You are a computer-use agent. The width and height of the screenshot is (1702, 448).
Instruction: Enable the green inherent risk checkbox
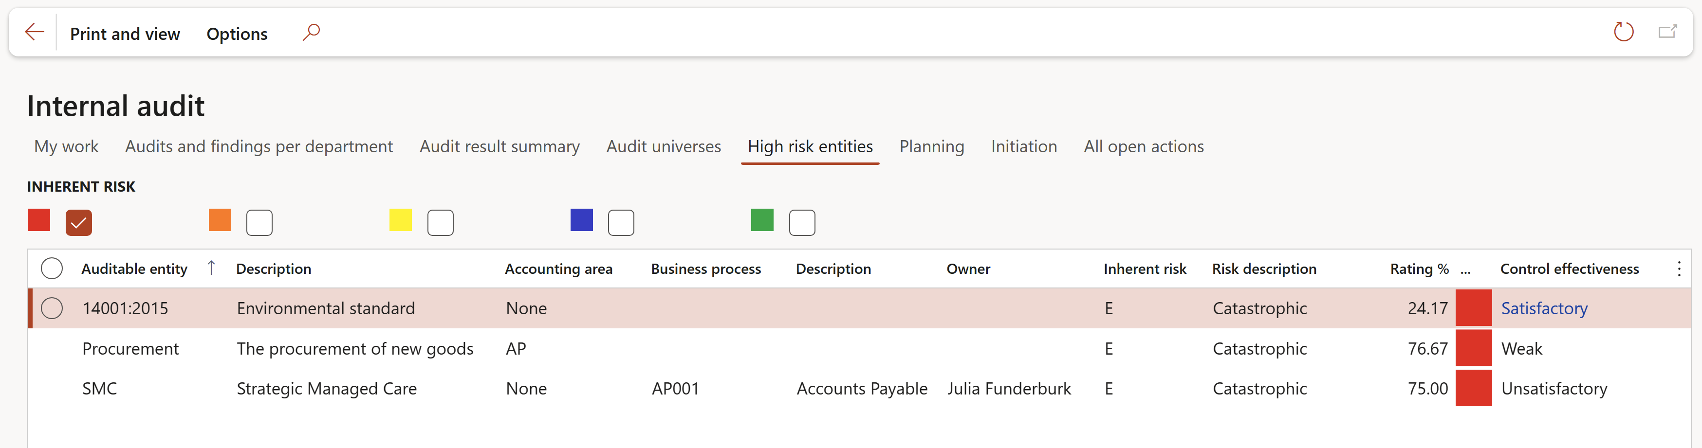pyautogui.click(x=801, y=222)
